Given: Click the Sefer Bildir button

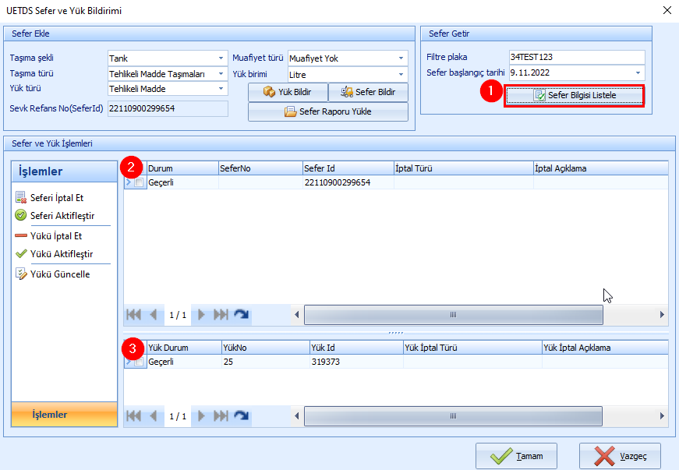Looking at the screenshot, I should (x=368, y=92).
